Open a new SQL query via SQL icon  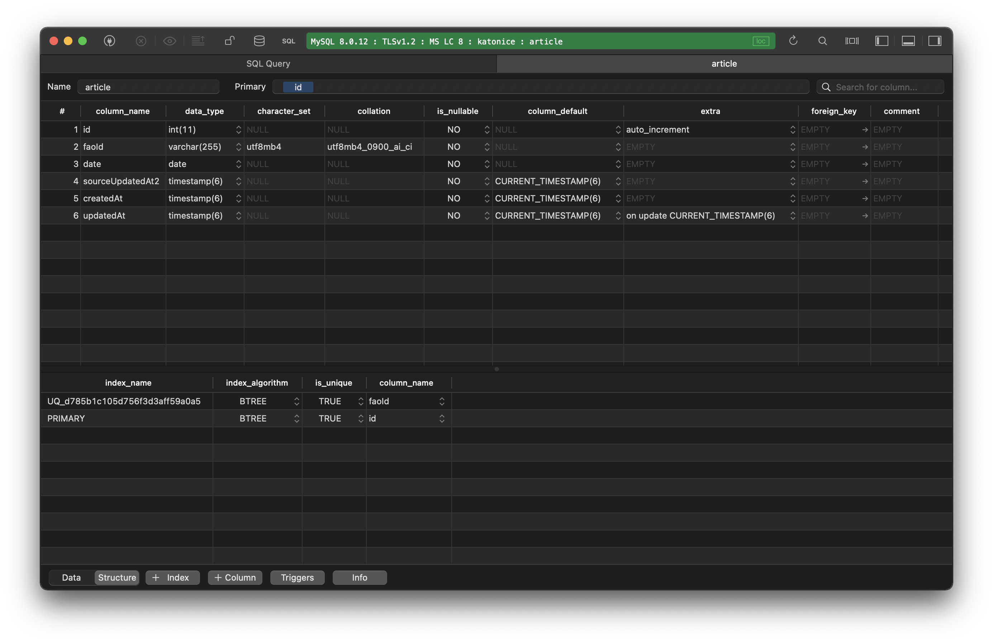pyautogui.click(x=288, y=41)
